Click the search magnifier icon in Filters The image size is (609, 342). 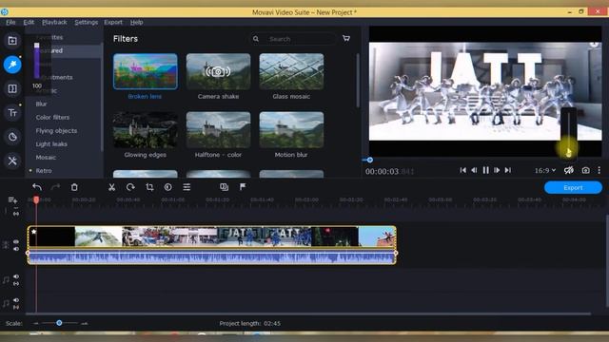click(x=256, y=39)
